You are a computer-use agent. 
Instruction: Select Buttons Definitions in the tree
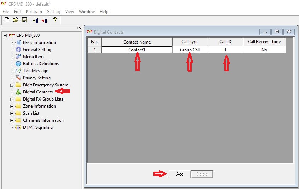(x=41, y=64)
